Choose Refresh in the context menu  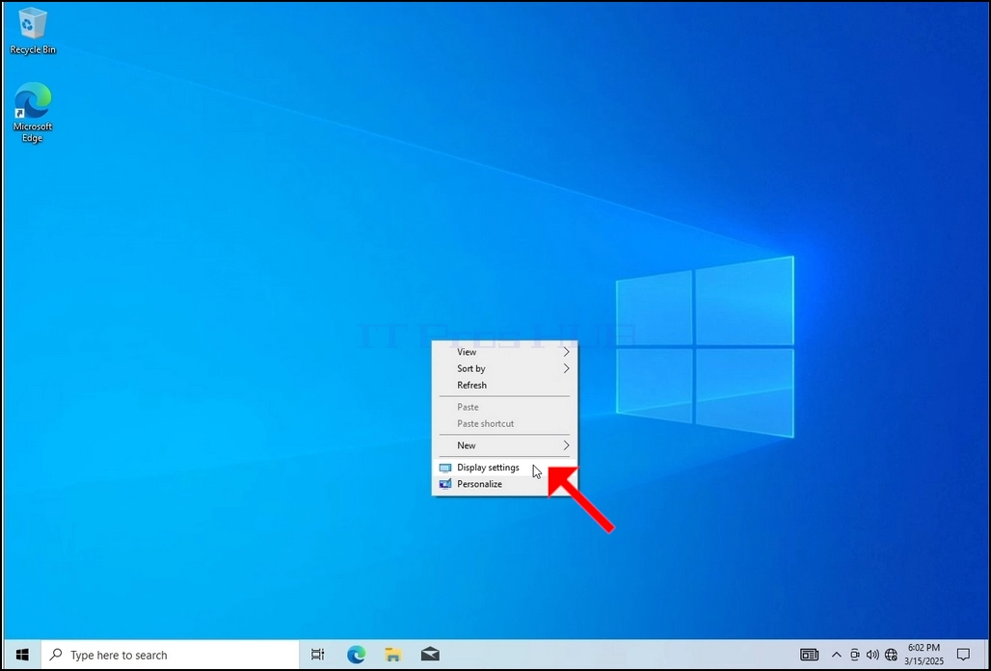coord(504,385)
